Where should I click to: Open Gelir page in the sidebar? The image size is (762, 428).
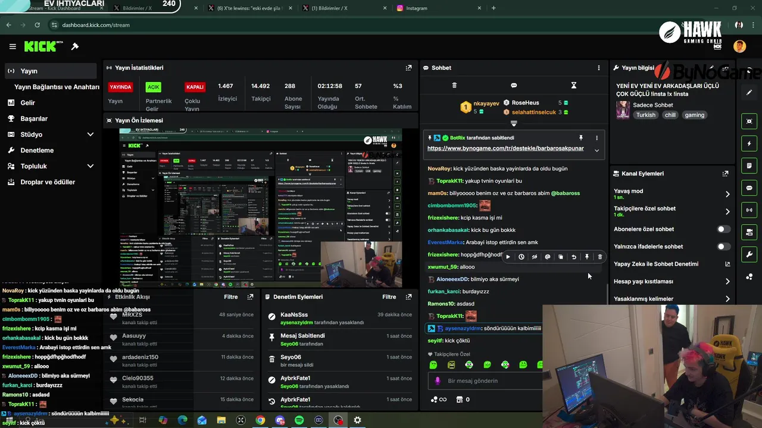(x=27, y=103)
